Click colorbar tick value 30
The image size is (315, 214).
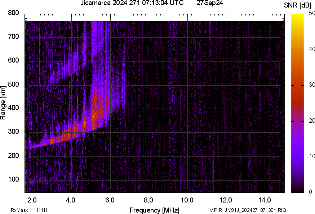tap(312, 85)
